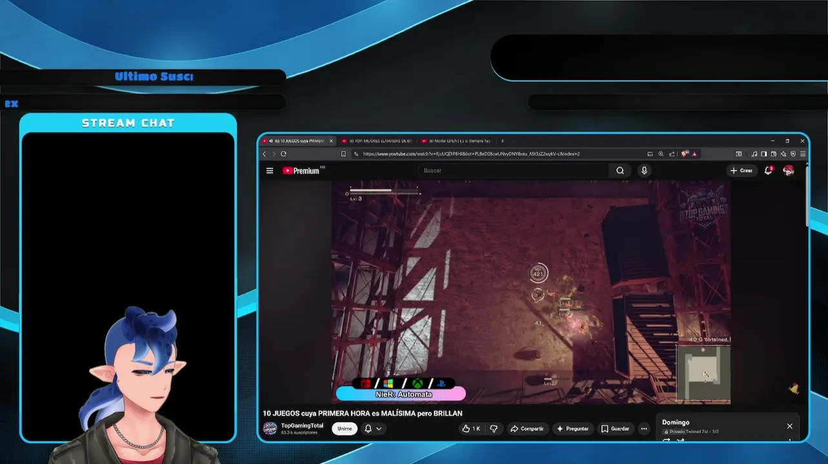
Task: Dislike the video with thumbs down
Action: (494, 429)
